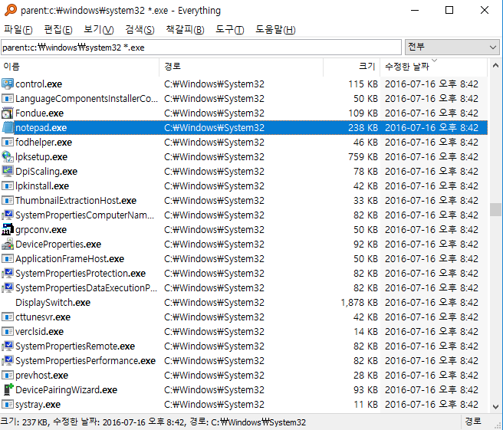The width and height of the screenshot is (503, 430).
Task: Click the prevhost.exe icon
Action: click(8, 375)
